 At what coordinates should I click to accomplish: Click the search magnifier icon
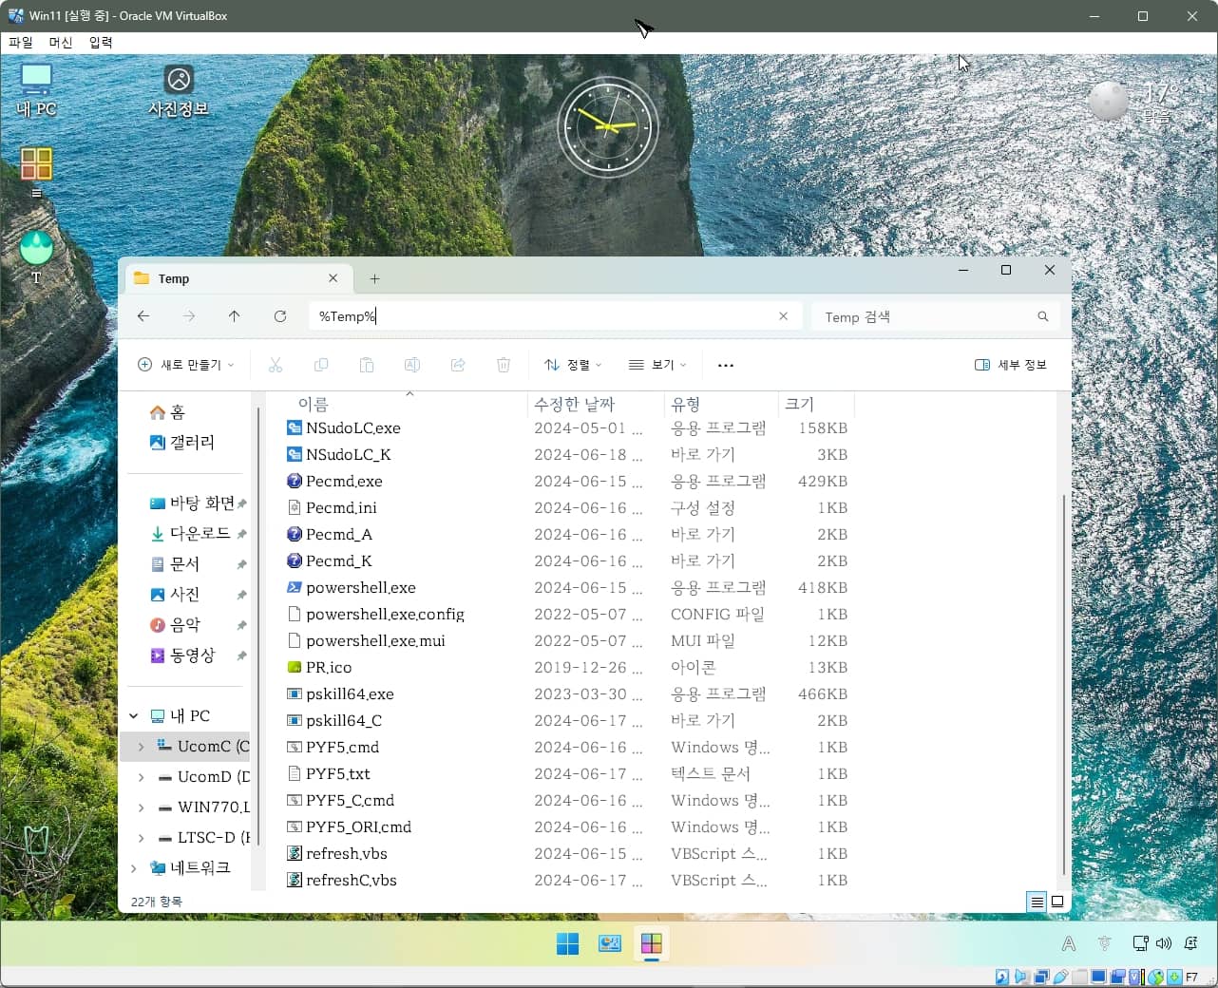tap(1043, 316)
